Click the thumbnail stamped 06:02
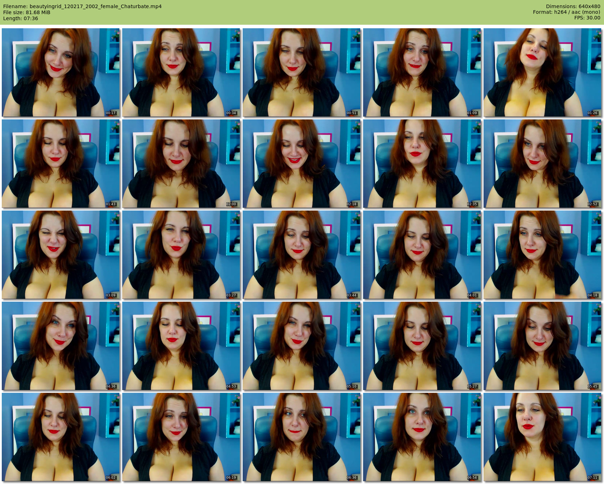The height and width of the screenshot is (484, 604). click(x=61, y=437)
